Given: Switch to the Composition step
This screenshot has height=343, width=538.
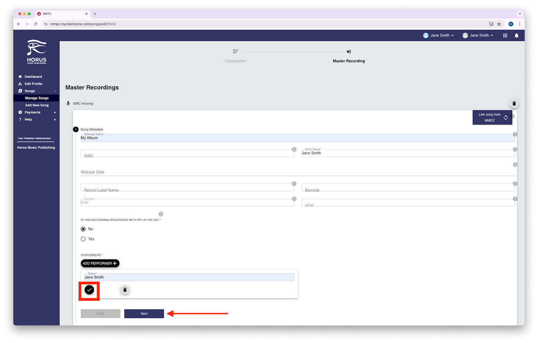Looking at the screenshot, I should [x=235, y=61].
